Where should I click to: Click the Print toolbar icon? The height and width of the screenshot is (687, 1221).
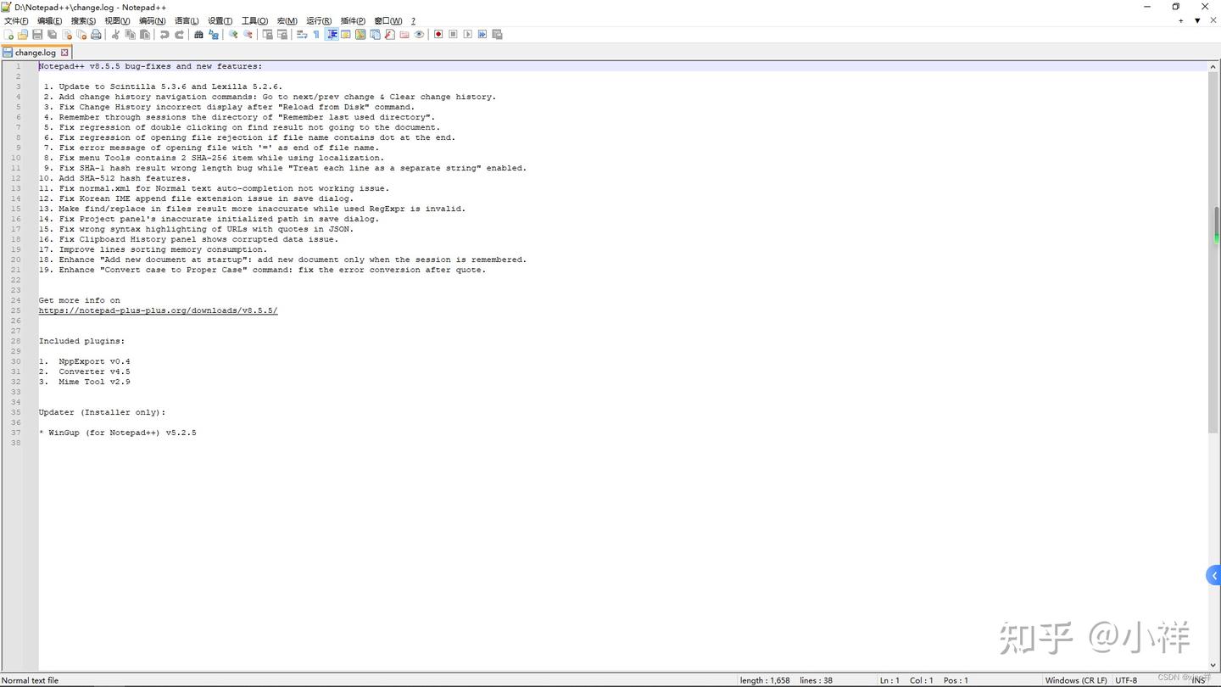96,35
